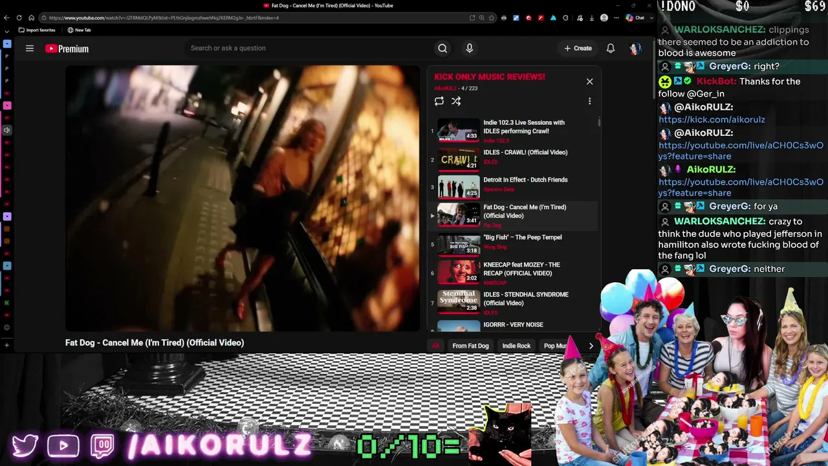Open the blue extension icon in toolbar

coord(516,18)
